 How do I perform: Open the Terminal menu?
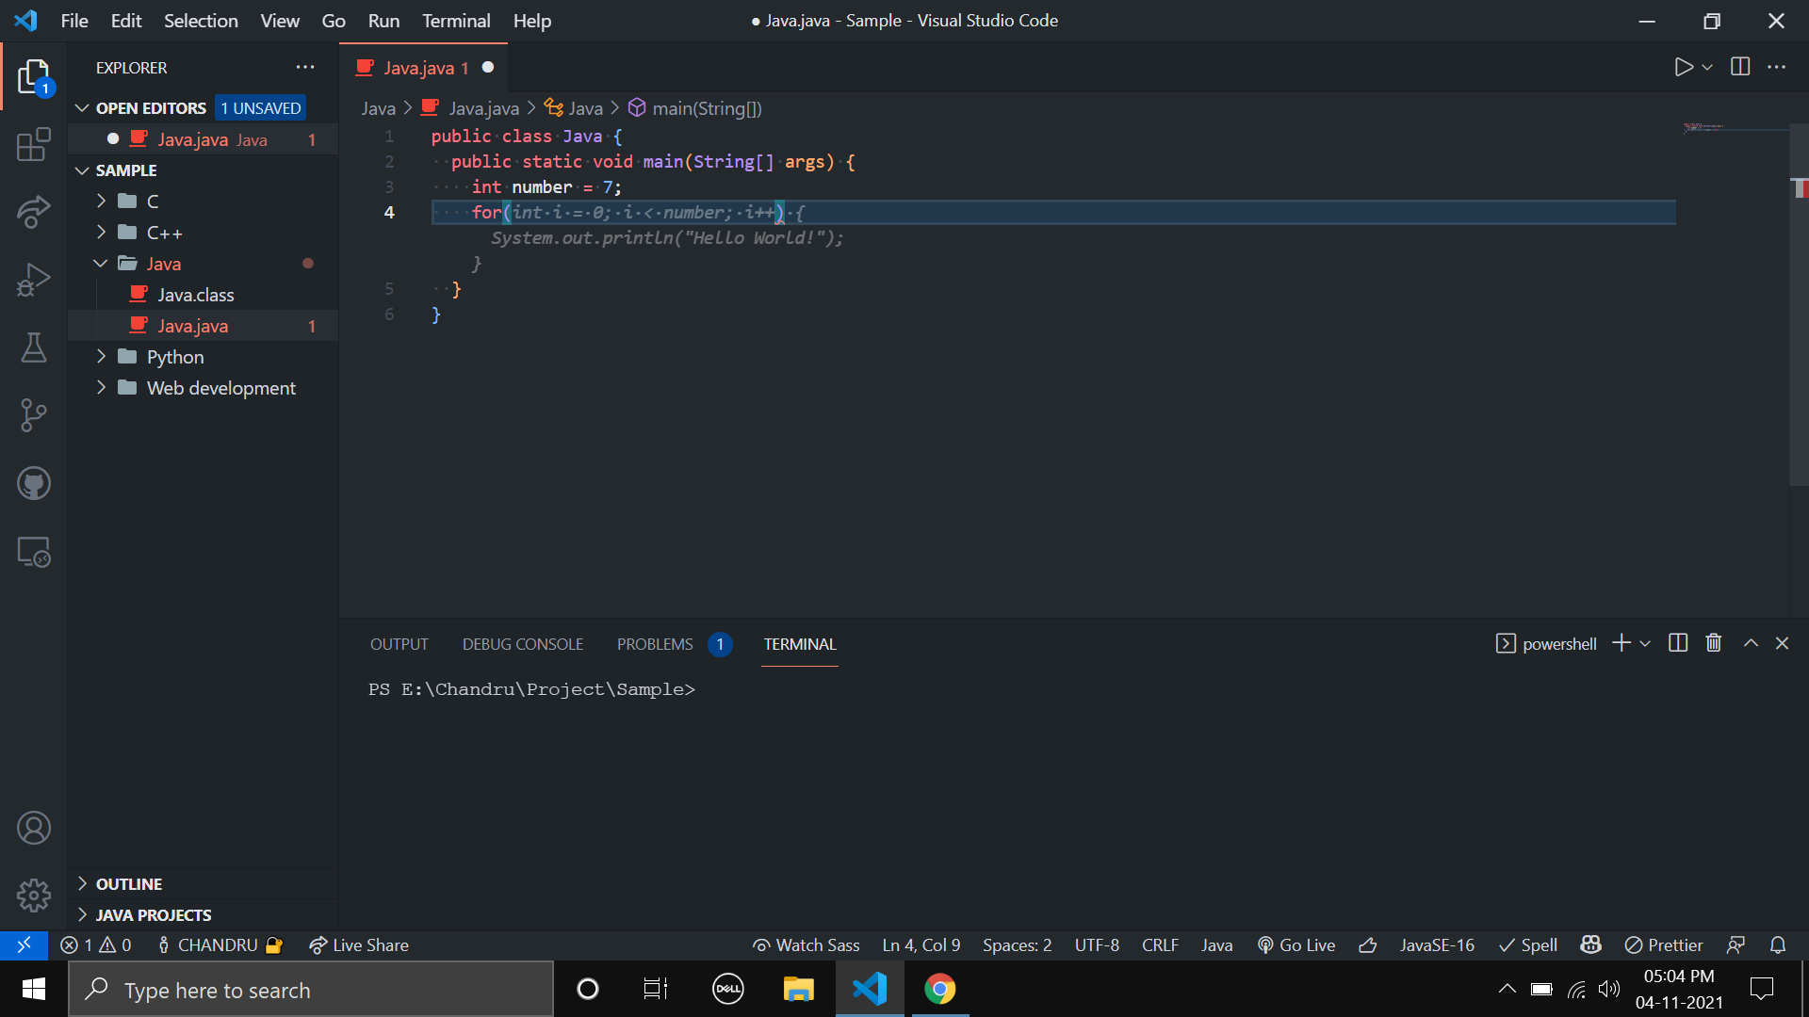click(x=456, y=21)
